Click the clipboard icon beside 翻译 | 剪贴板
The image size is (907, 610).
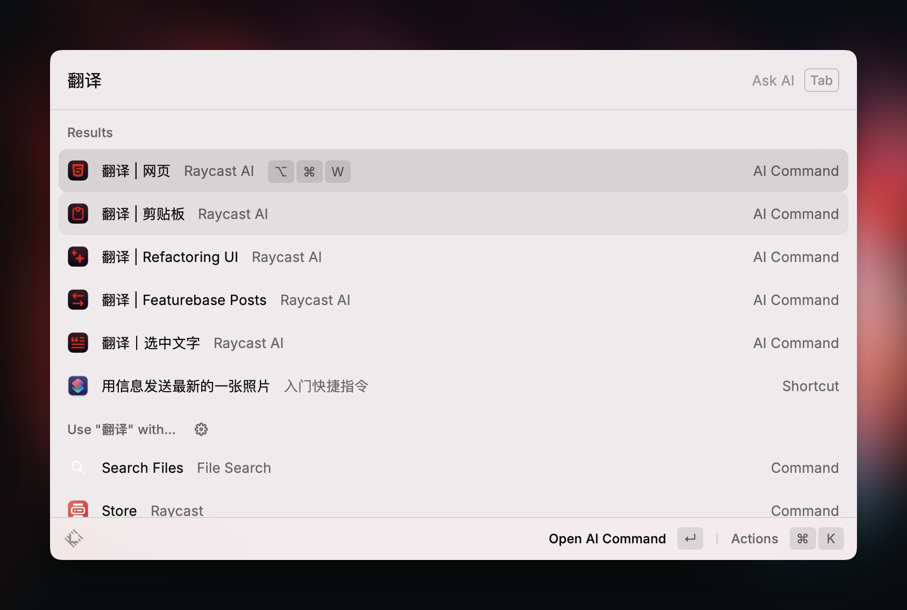coord(78,214)
